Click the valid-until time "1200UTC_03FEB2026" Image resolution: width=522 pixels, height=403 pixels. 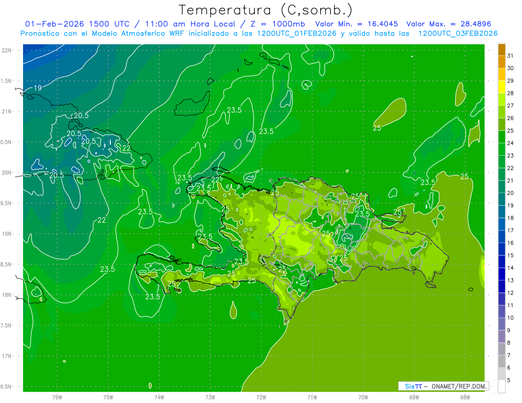click(458, 33)
